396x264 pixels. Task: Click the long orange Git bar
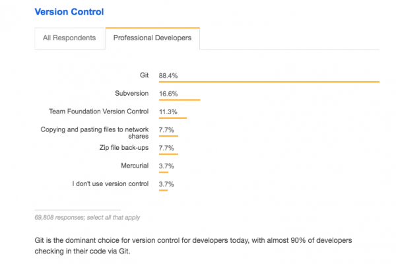pyautogui.click(x=269, y=82)
